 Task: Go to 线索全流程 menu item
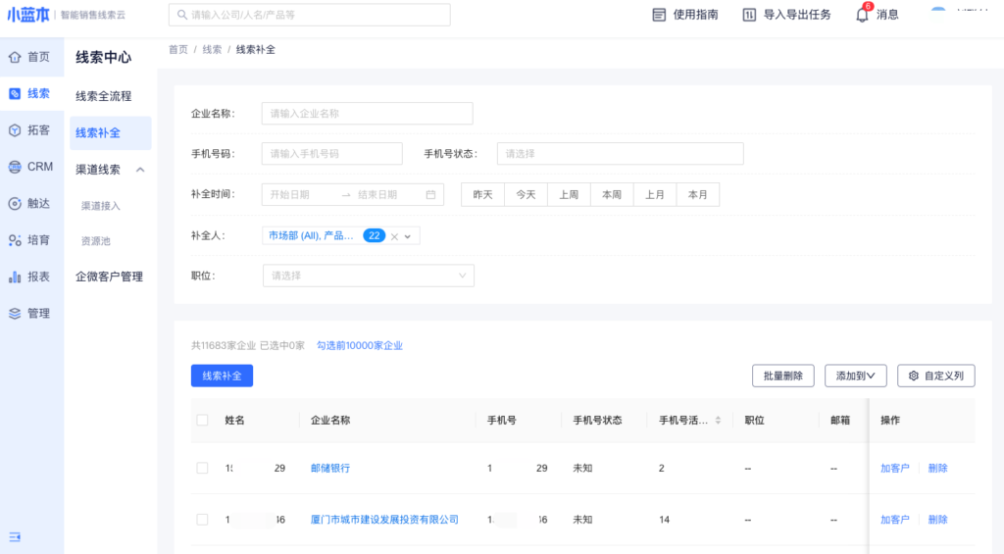[103, 96]
